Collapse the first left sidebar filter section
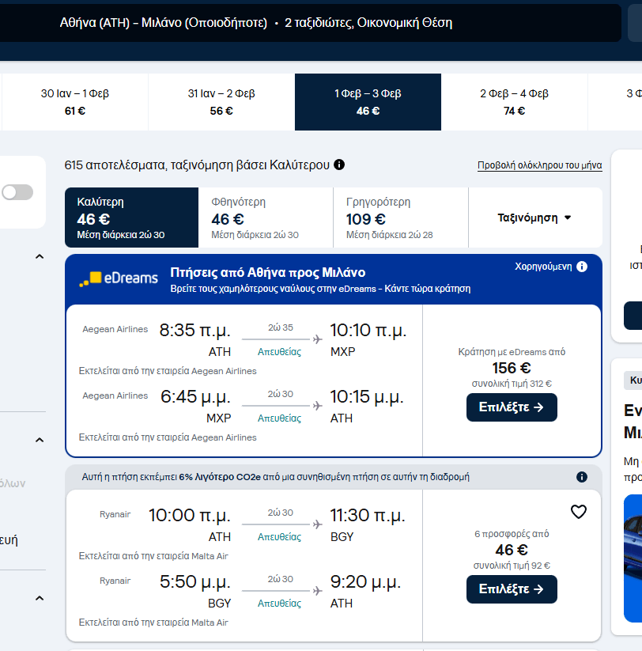642x651 pixels. [x=39, y=256]
